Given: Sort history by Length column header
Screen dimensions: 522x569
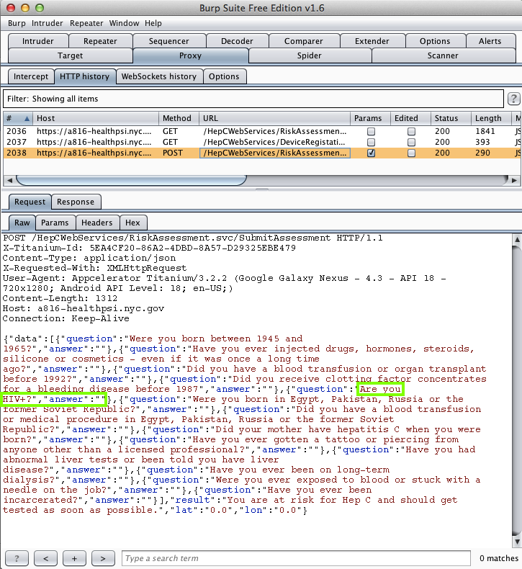Looking at the screenshot, I should [x=488, y=118].
